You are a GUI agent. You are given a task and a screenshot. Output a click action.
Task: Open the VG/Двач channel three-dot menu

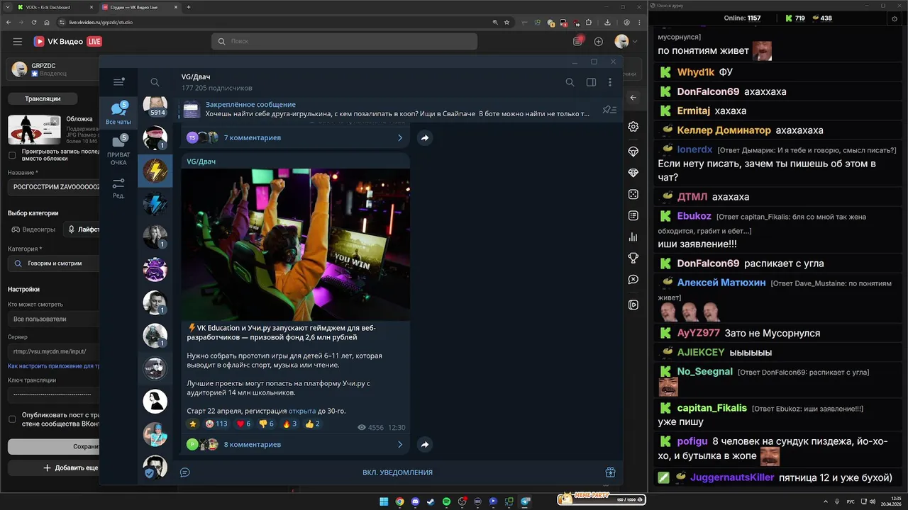click(610, 82)
